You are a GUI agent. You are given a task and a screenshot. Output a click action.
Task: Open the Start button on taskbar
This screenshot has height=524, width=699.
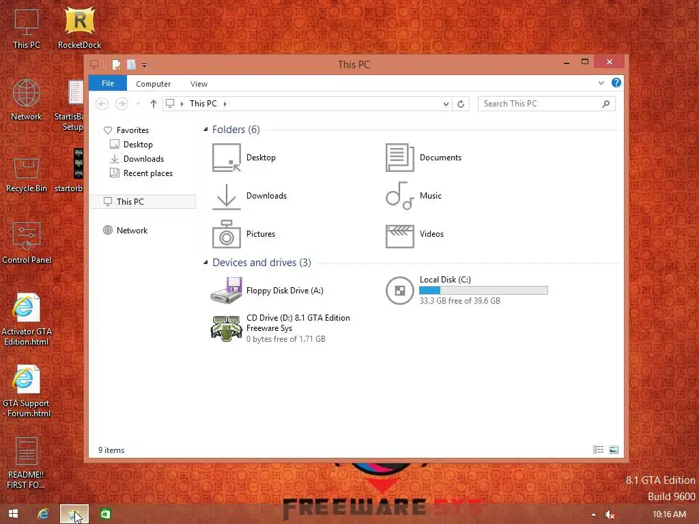(x=14, y=514)
